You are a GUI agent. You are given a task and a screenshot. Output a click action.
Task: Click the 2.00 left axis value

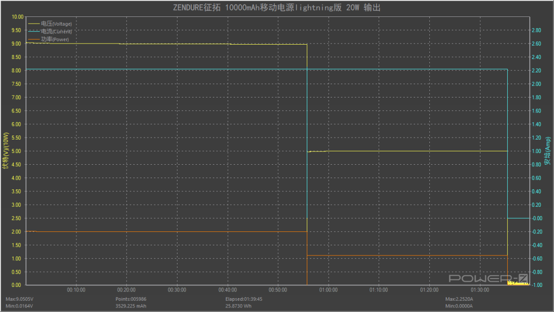[16, 231]
